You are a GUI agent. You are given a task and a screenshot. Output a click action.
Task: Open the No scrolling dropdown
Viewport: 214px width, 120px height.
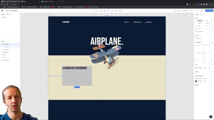point(199,38)
